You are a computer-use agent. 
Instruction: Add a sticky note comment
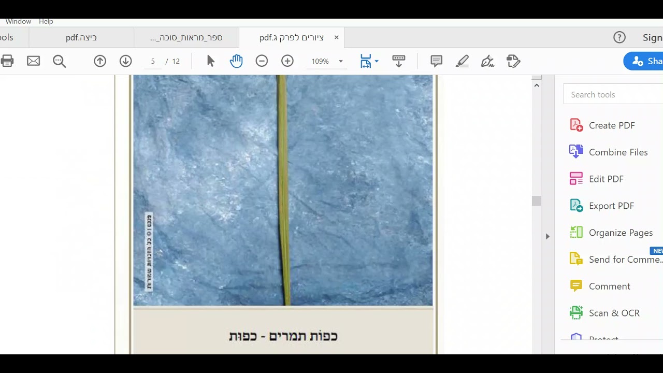tap(437, 61)
